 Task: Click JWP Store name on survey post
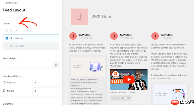pos(85,35)
